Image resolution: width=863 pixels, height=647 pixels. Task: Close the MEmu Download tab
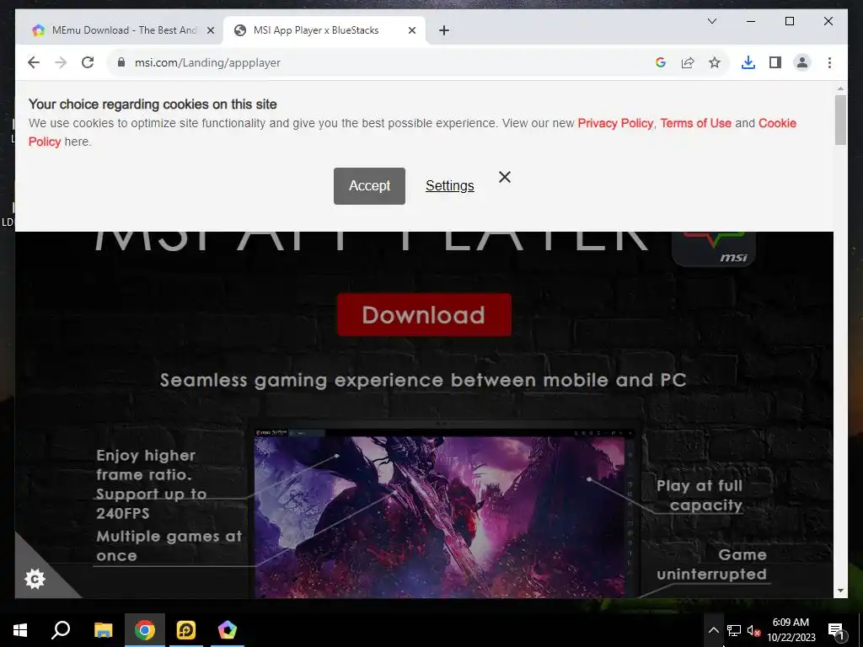click(210, 30)
